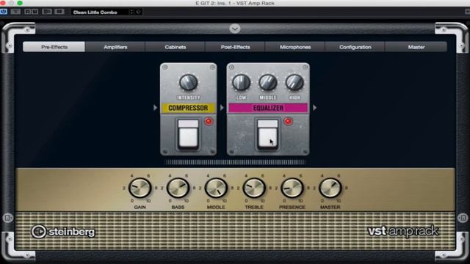Switch to the Configuration tab
The height and width of the screenshot is (264, 470).
pyautogui.click(x=355, y=47)
